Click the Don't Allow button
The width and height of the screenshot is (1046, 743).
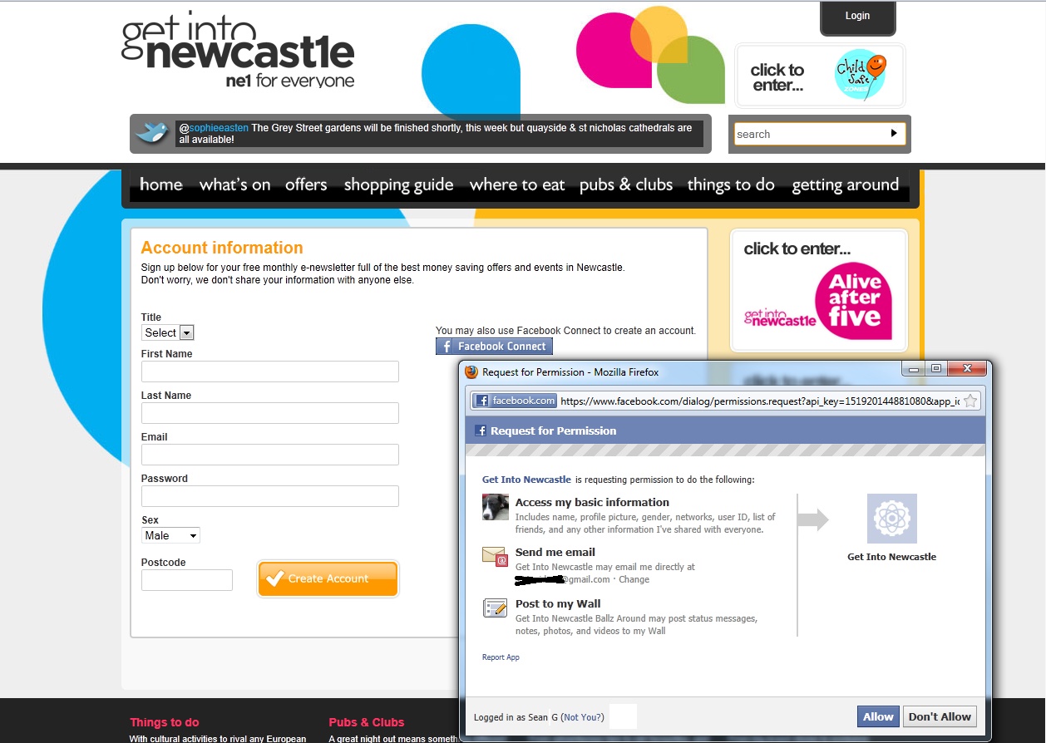[x=940, y=716]
